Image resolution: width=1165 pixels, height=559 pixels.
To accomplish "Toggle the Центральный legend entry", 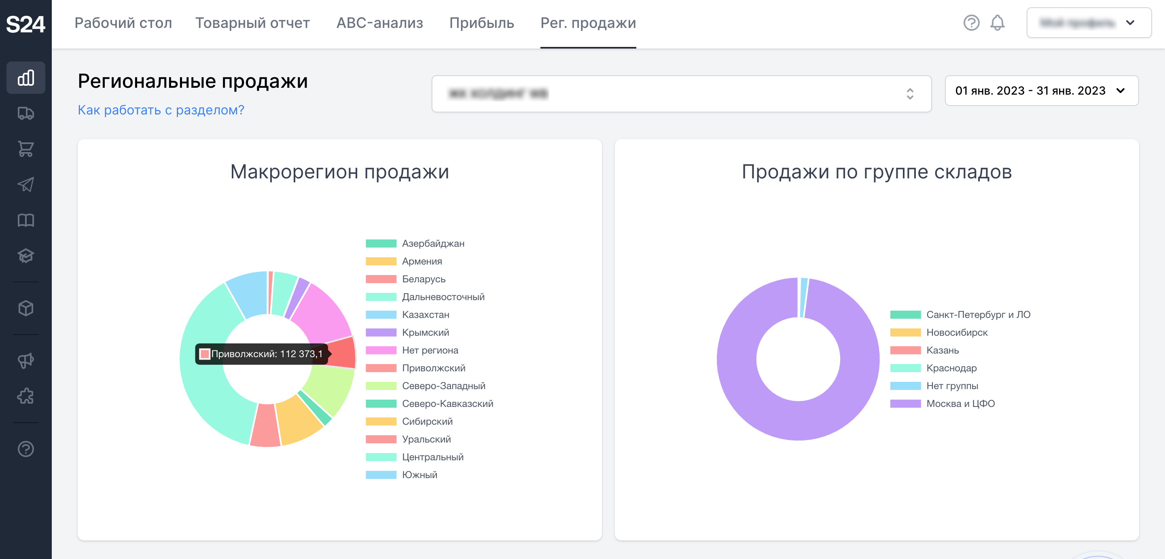I will click(432, 457).
